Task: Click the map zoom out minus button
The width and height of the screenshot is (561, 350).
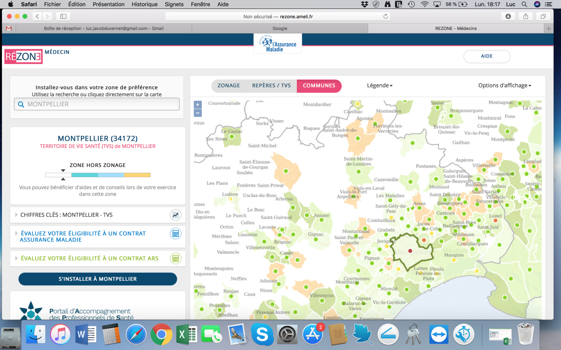Action: coord(198,113)
